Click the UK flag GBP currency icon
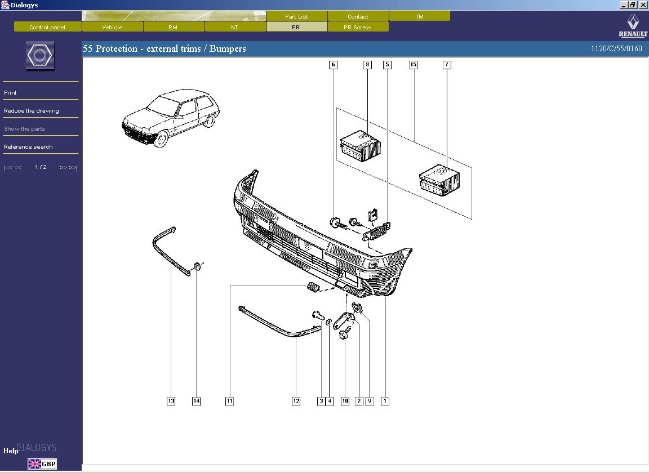Viewport: 649px width, 473px height. [x=42, y=464]
